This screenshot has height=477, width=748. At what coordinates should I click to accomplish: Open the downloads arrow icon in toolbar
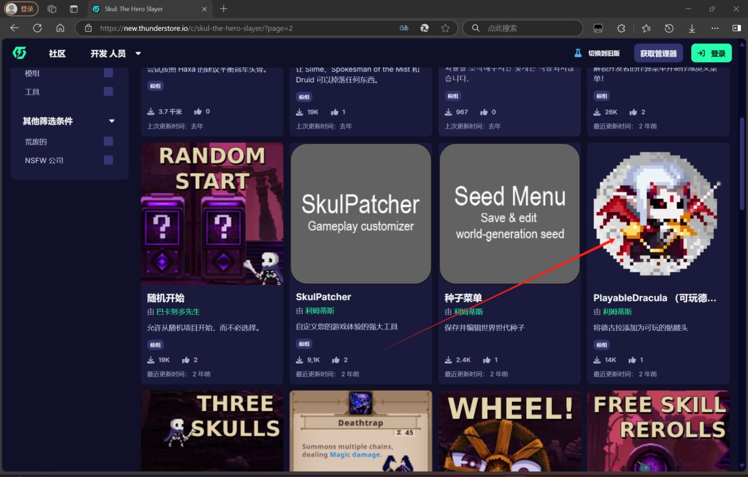click(x=692, y=28)
